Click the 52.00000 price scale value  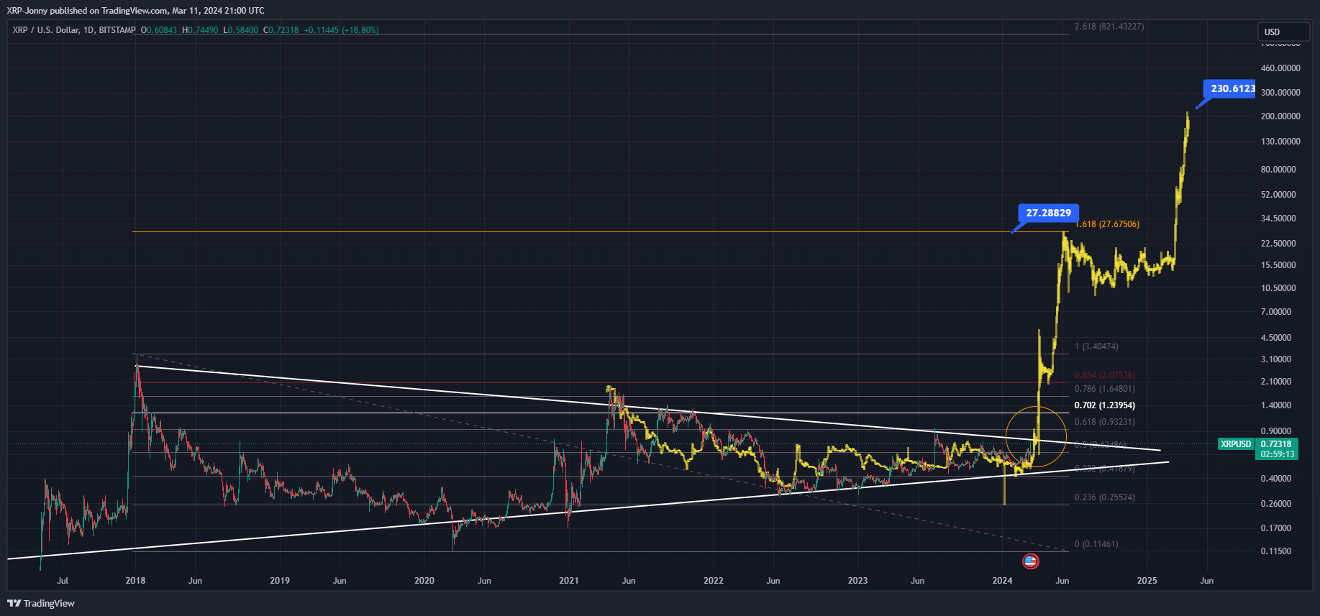1278,195
